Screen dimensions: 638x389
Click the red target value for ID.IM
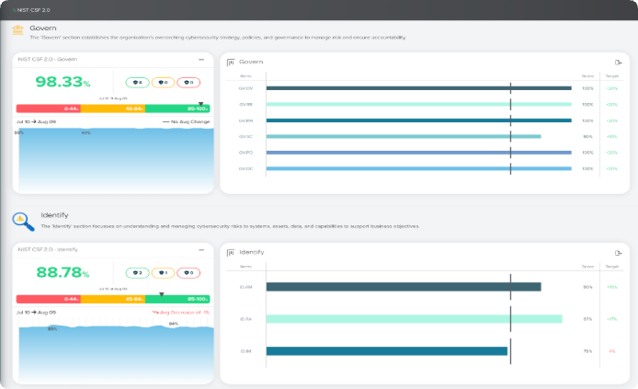[611, 351]
